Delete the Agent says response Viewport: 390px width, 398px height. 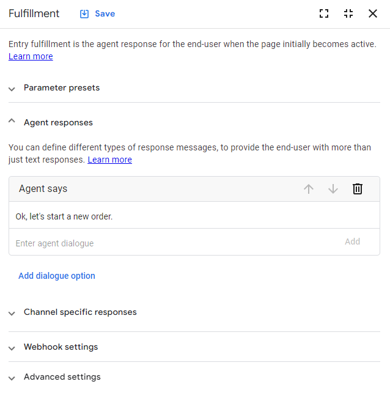[358, 189]
